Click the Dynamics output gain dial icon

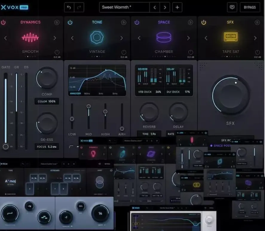[x=57, y=52]
